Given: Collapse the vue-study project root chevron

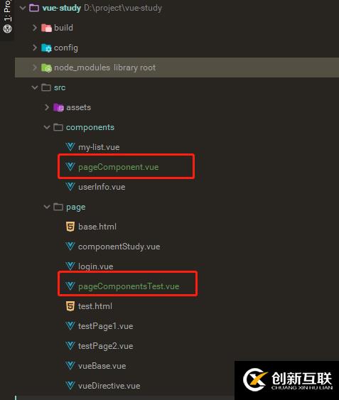Looking at the screenshot, I should click(23, 8).
